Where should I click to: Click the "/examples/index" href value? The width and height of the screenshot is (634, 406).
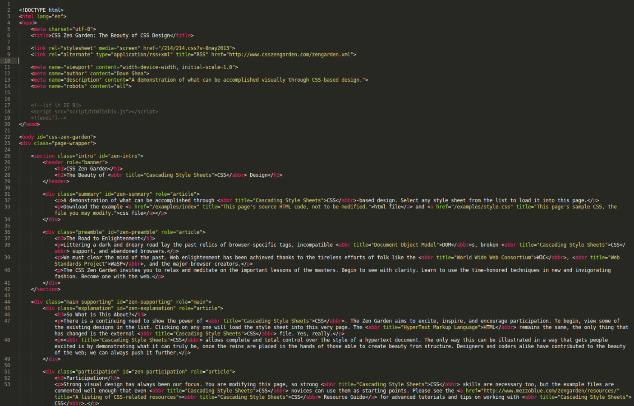coord(174,207)
